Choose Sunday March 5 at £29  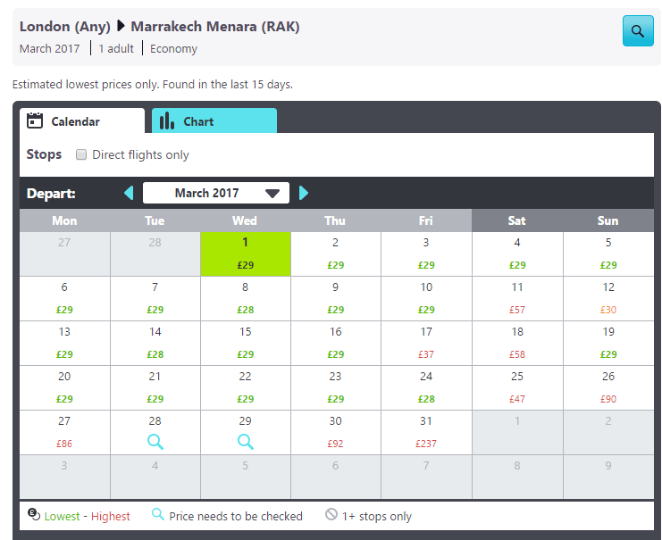click(608, 254)
